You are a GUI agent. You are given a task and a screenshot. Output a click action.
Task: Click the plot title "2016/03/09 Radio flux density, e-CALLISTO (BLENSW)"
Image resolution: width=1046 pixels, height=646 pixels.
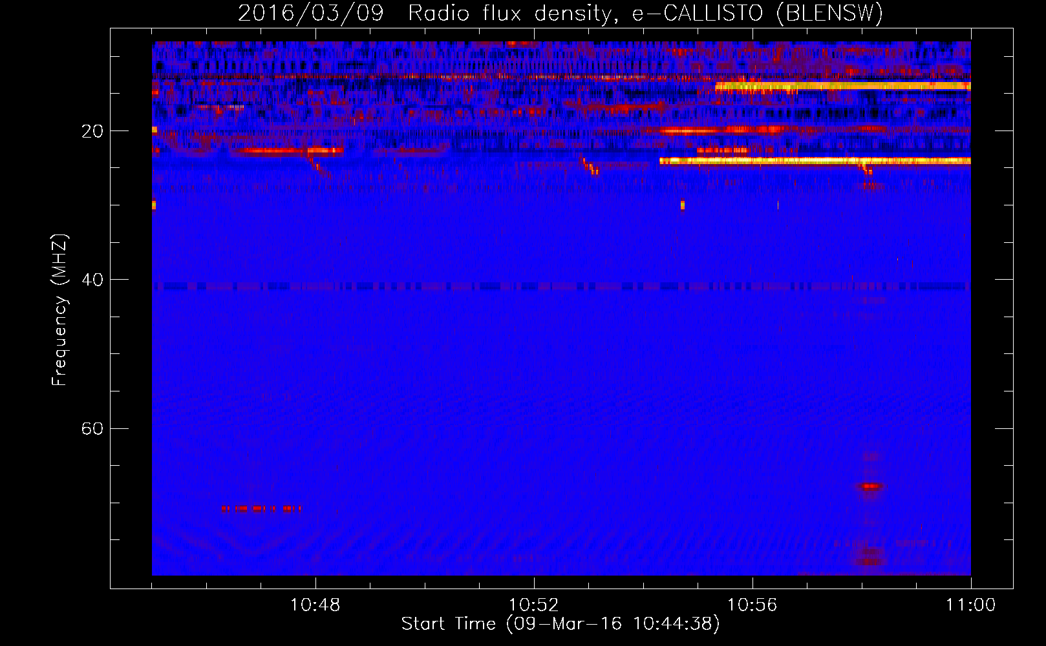point(560,13)
